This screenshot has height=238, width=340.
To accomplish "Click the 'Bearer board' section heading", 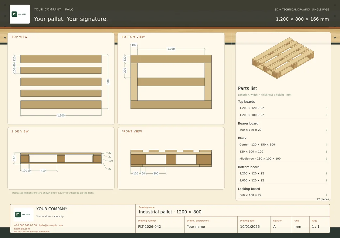I will tap(248, 124).
